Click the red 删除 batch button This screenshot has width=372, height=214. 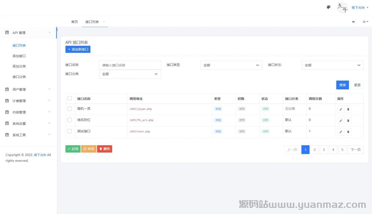click(105, 149)
